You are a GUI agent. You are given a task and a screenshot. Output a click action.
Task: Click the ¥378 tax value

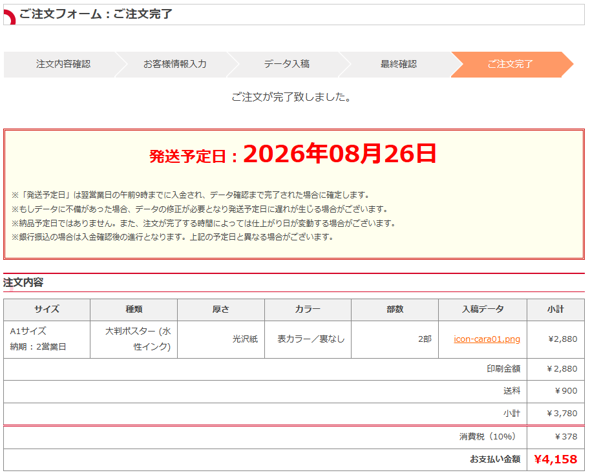point(566,437)
